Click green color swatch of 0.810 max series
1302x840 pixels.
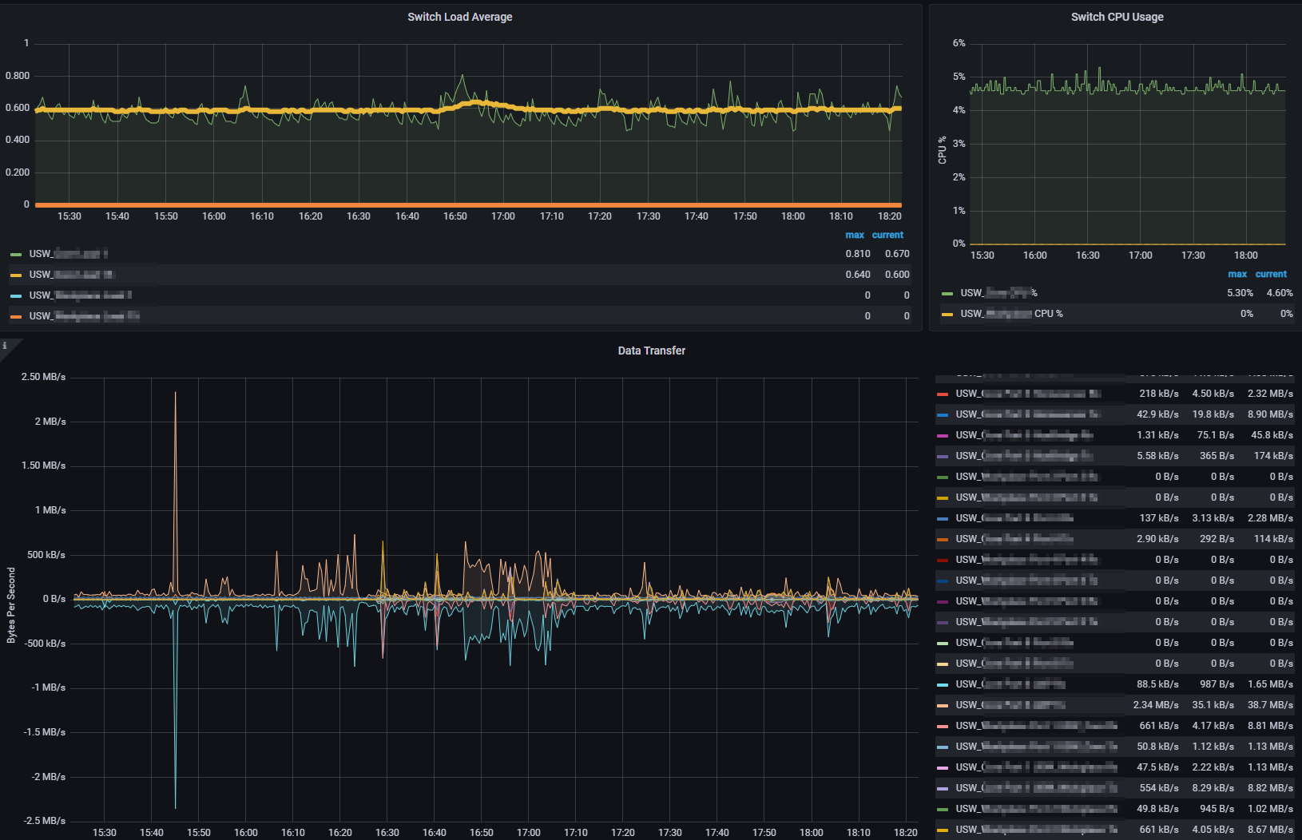(x=16, y=255)
